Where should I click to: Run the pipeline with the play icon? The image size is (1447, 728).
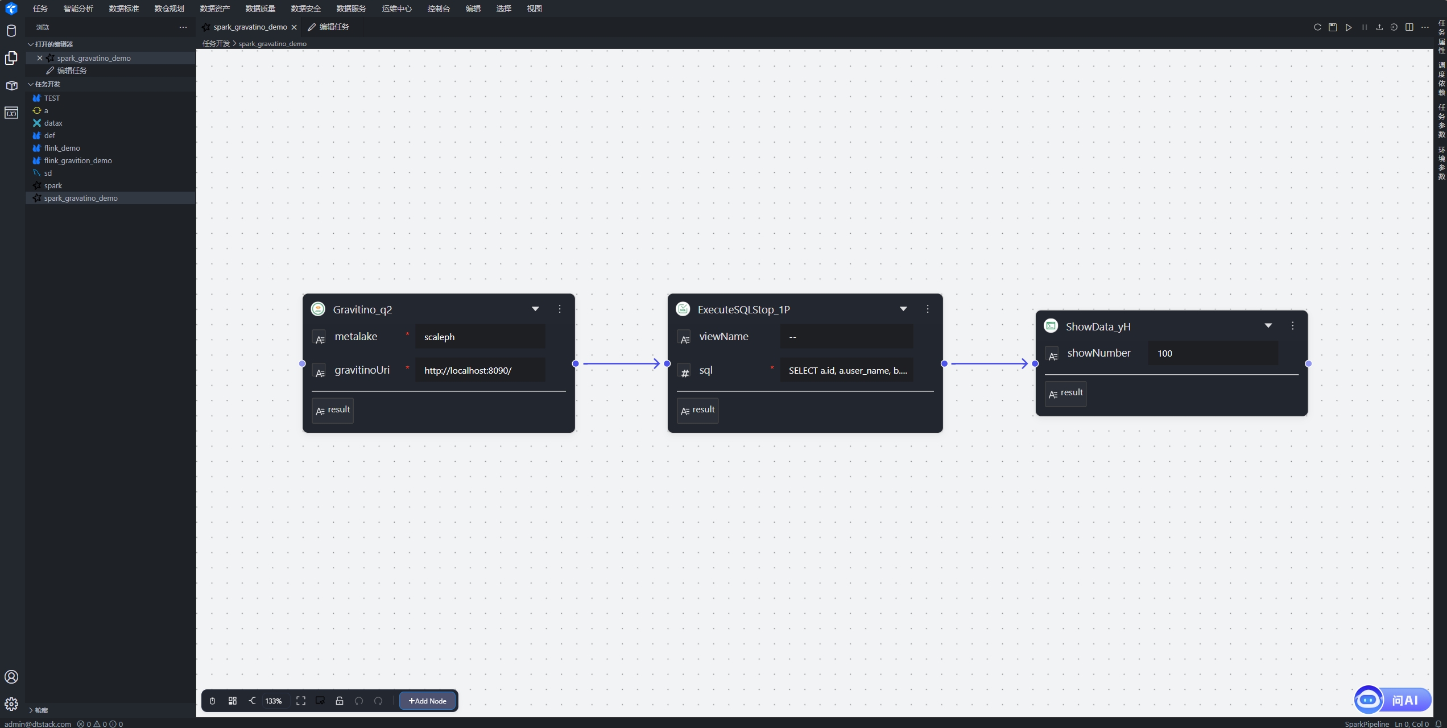tap(1349, 27)
